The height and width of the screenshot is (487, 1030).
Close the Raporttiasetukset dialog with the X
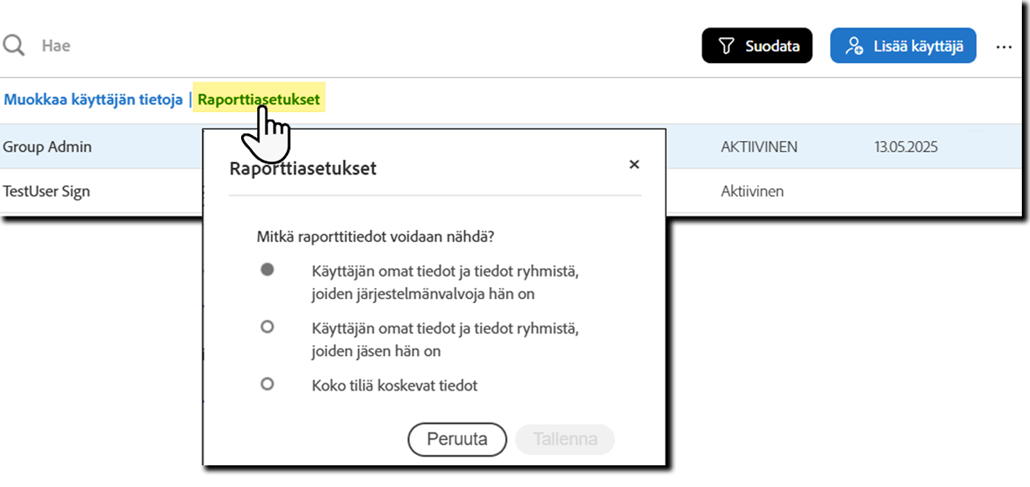coord(634,165)
